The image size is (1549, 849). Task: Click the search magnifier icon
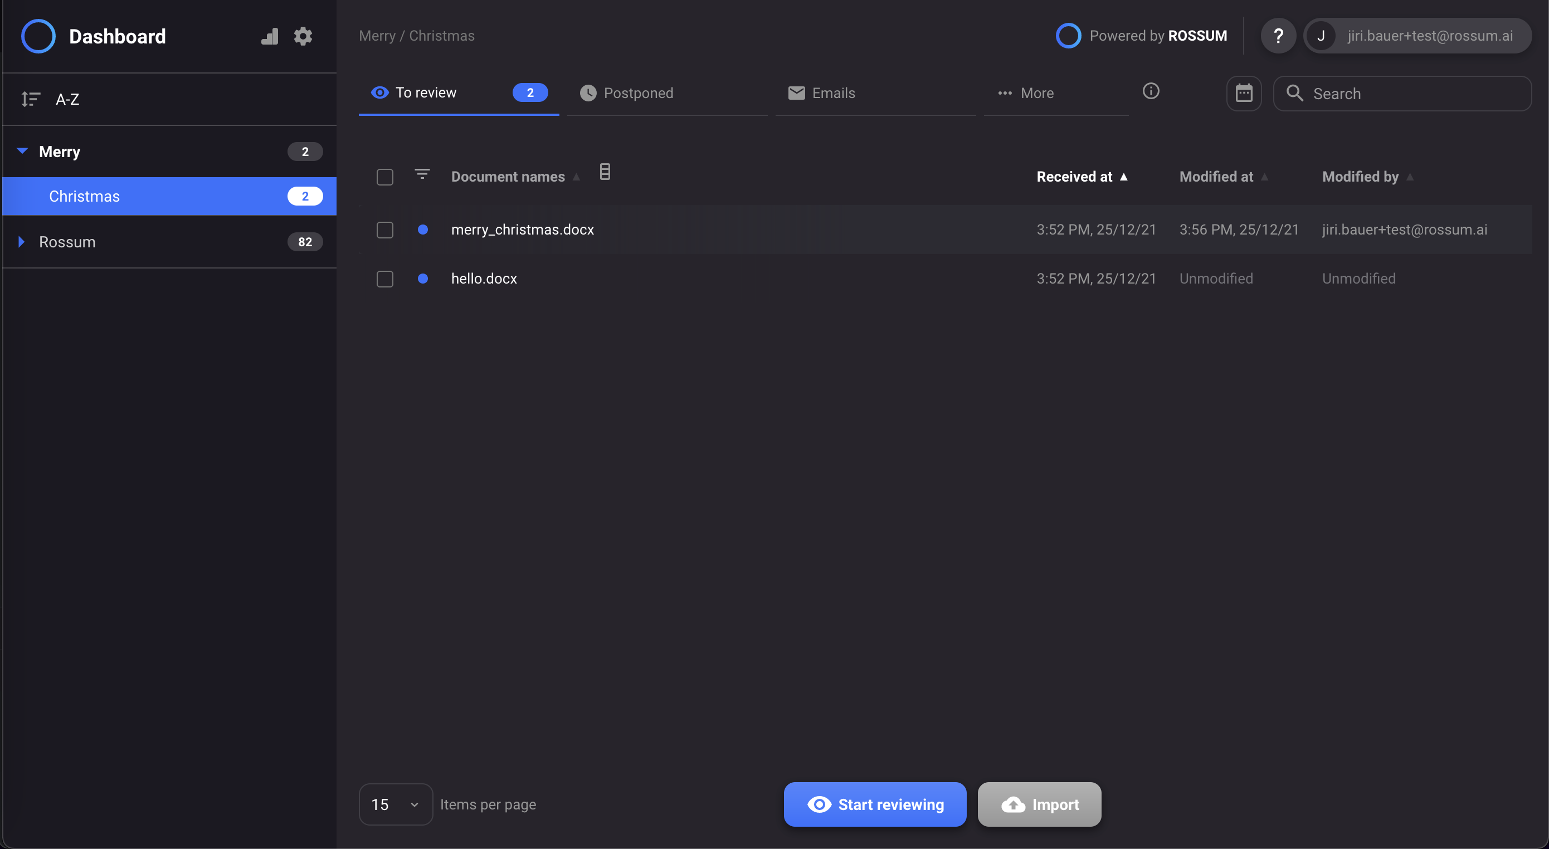click(x=1295, y=93)
